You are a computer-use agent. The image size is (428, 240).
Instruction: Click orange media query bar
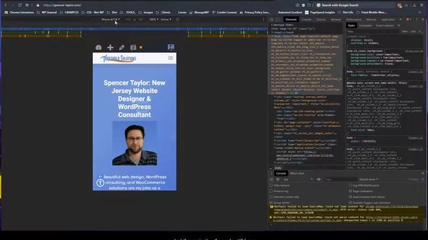[41, 36]
